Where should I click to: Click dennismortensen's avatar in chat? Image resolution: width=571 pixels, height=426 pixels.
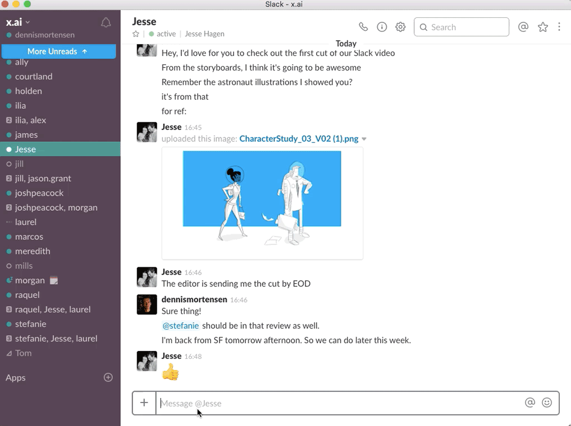click(x=147, y=304)
